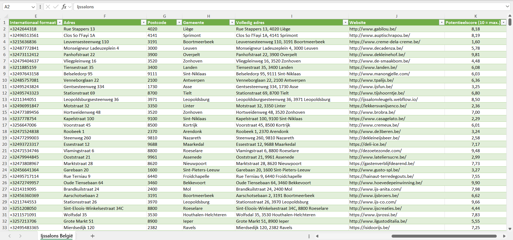Click the Insert Function fx icon
513x240 pixels.
[64, 7]
